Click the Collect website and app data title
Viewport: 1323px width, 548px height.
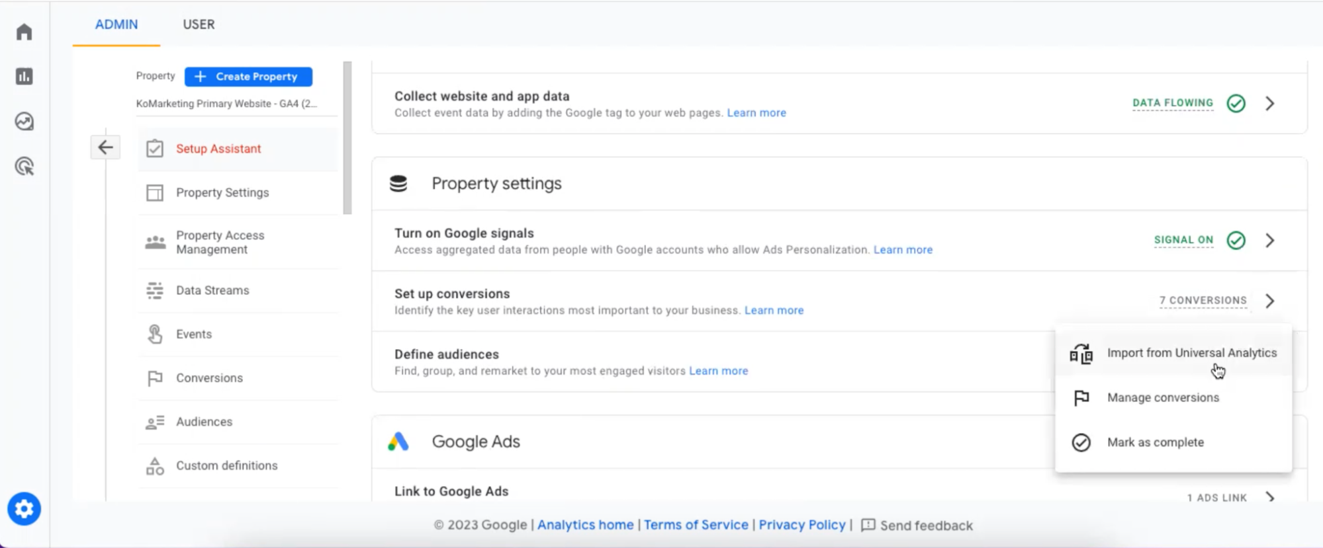482,97
